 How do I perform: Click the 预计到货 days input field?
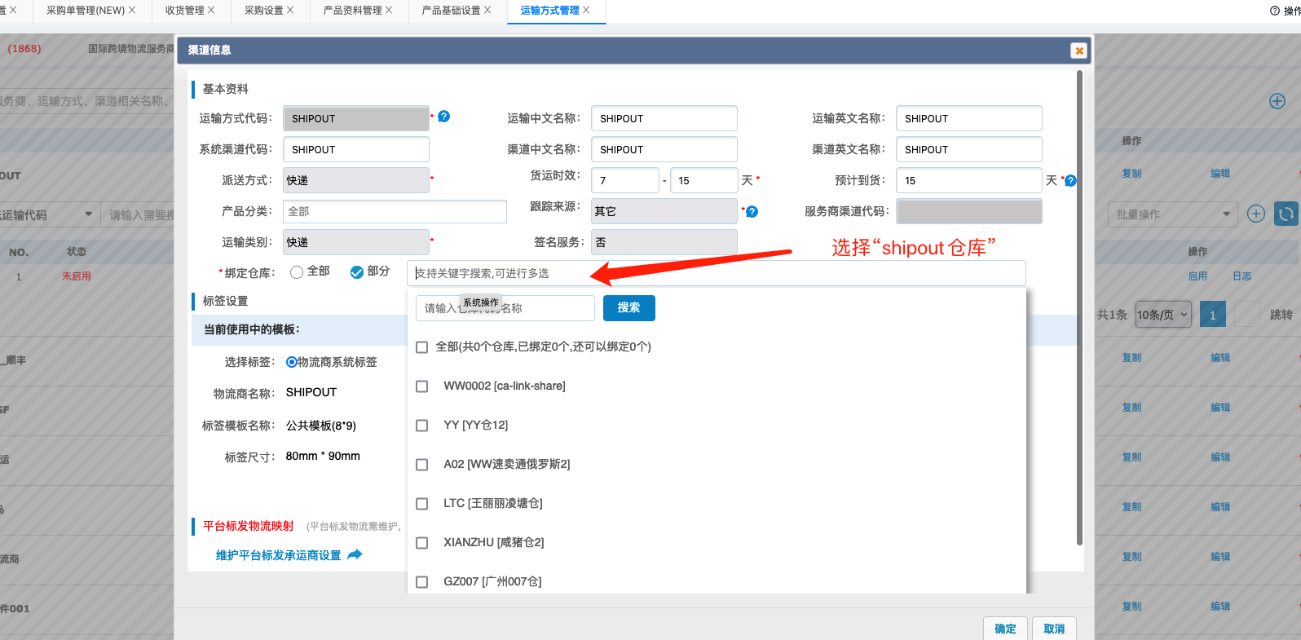click(x=969, y=180)
